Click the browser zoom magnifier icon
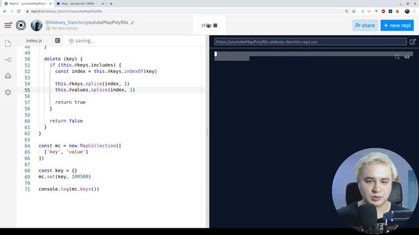 coord(346,11)
